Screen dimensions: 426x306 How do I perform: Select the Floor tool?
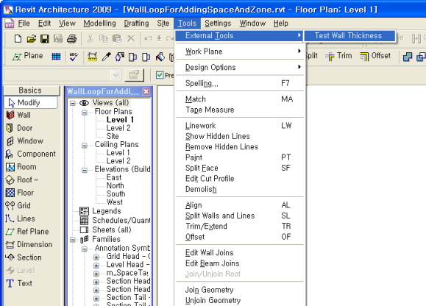(x=20, y=193)
